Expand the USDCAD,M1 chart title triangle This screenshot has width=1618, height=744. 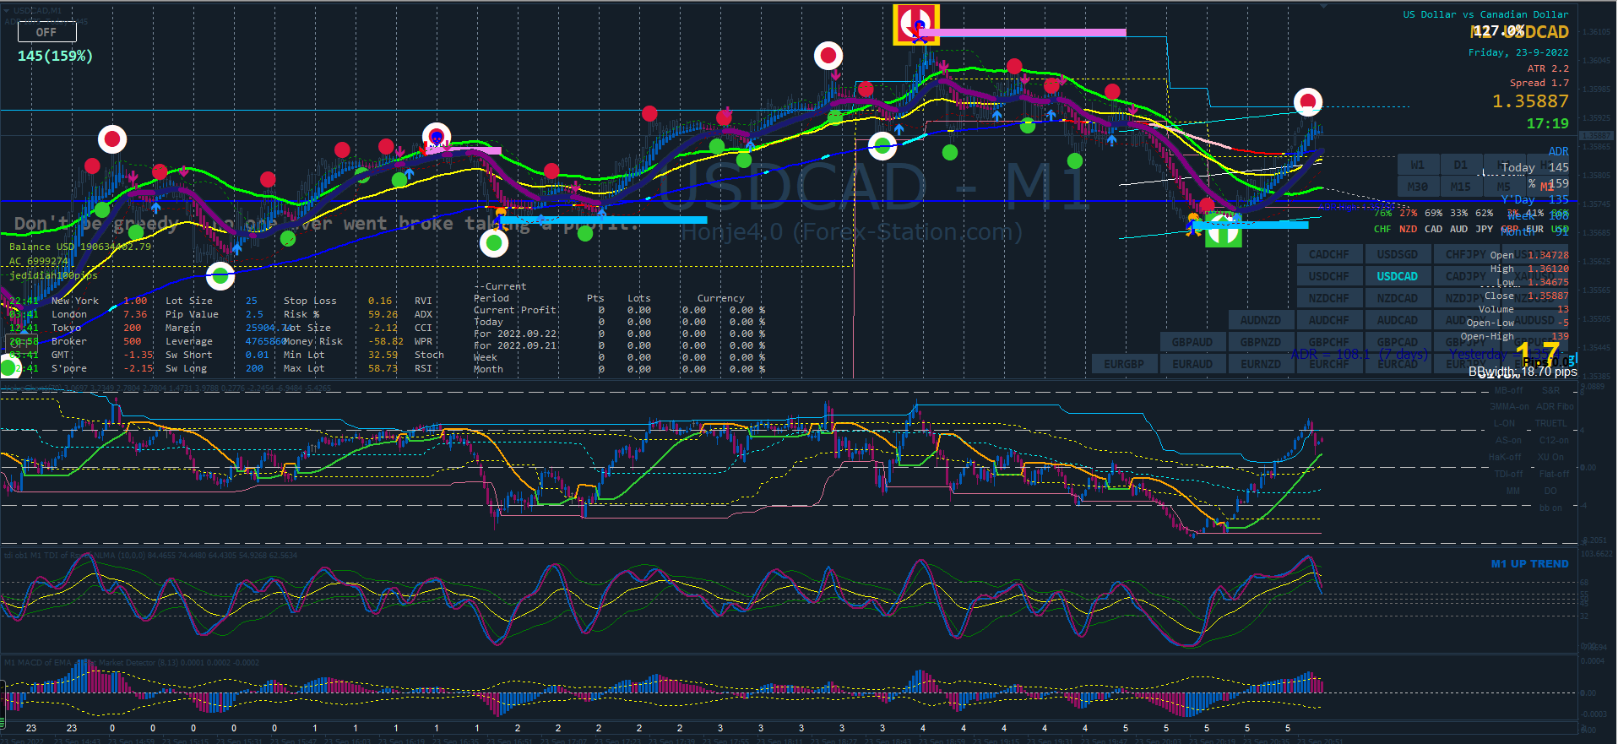tap(8, 11)
